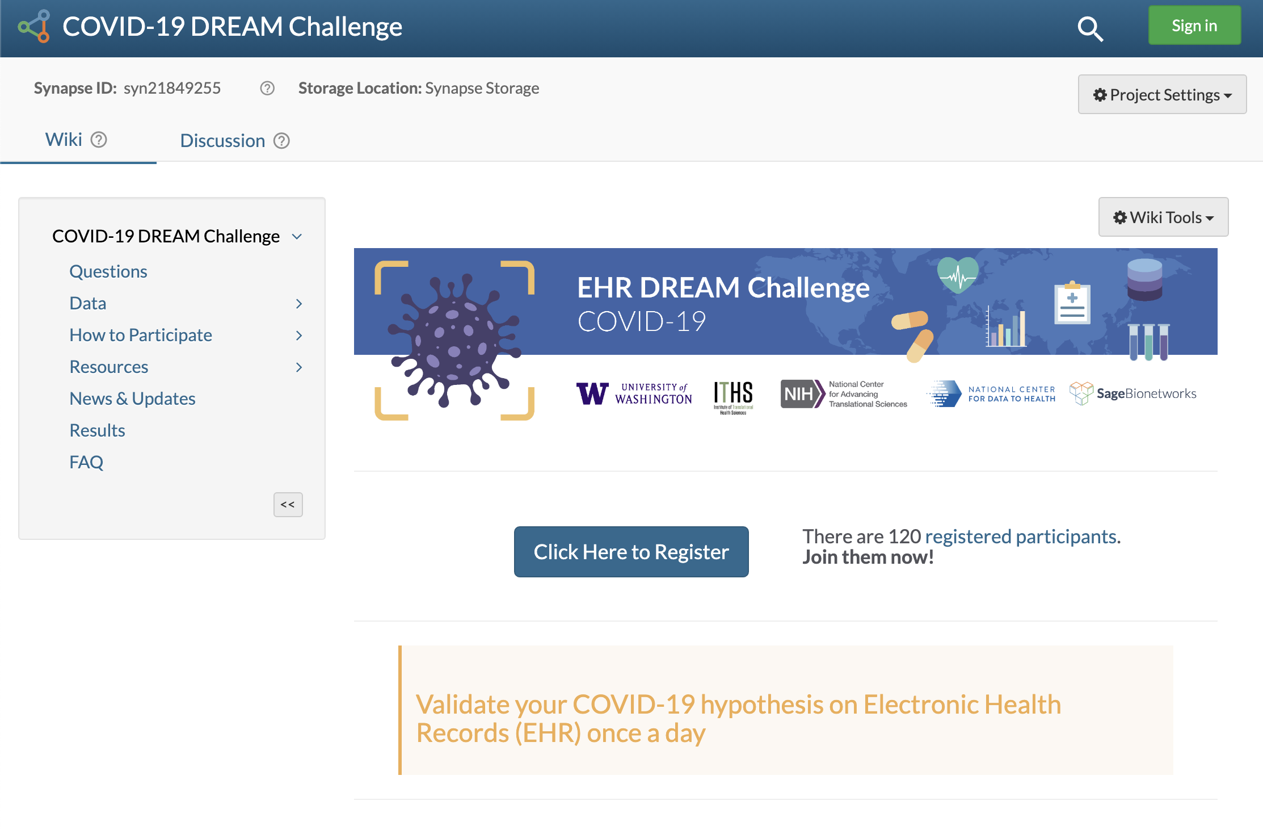1263x830 pixels.
Task: Select the Discussion tab
Action: coord(221,140)
